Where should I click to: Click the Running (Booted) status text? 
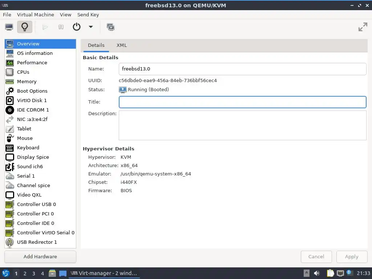click(x=148, y=90)
